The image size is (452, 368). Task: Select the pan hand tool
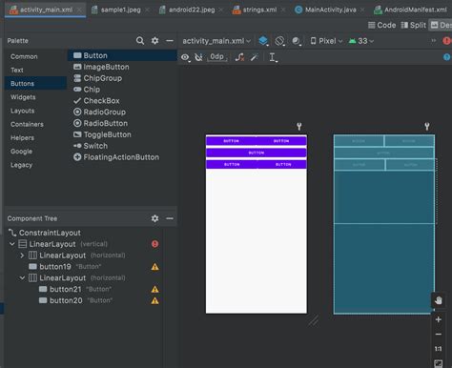click(439, 300)
